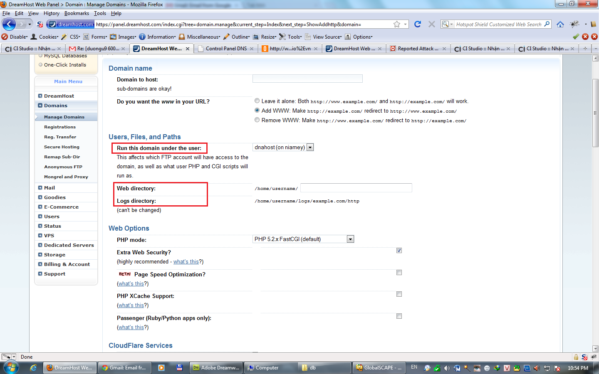
Task: Click what's this link under PHP XCache Support
Action: (x=131, y=305)
